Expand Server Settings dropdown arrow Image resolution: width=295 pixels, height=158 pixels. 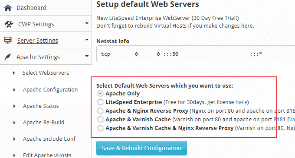pos(87,40)
